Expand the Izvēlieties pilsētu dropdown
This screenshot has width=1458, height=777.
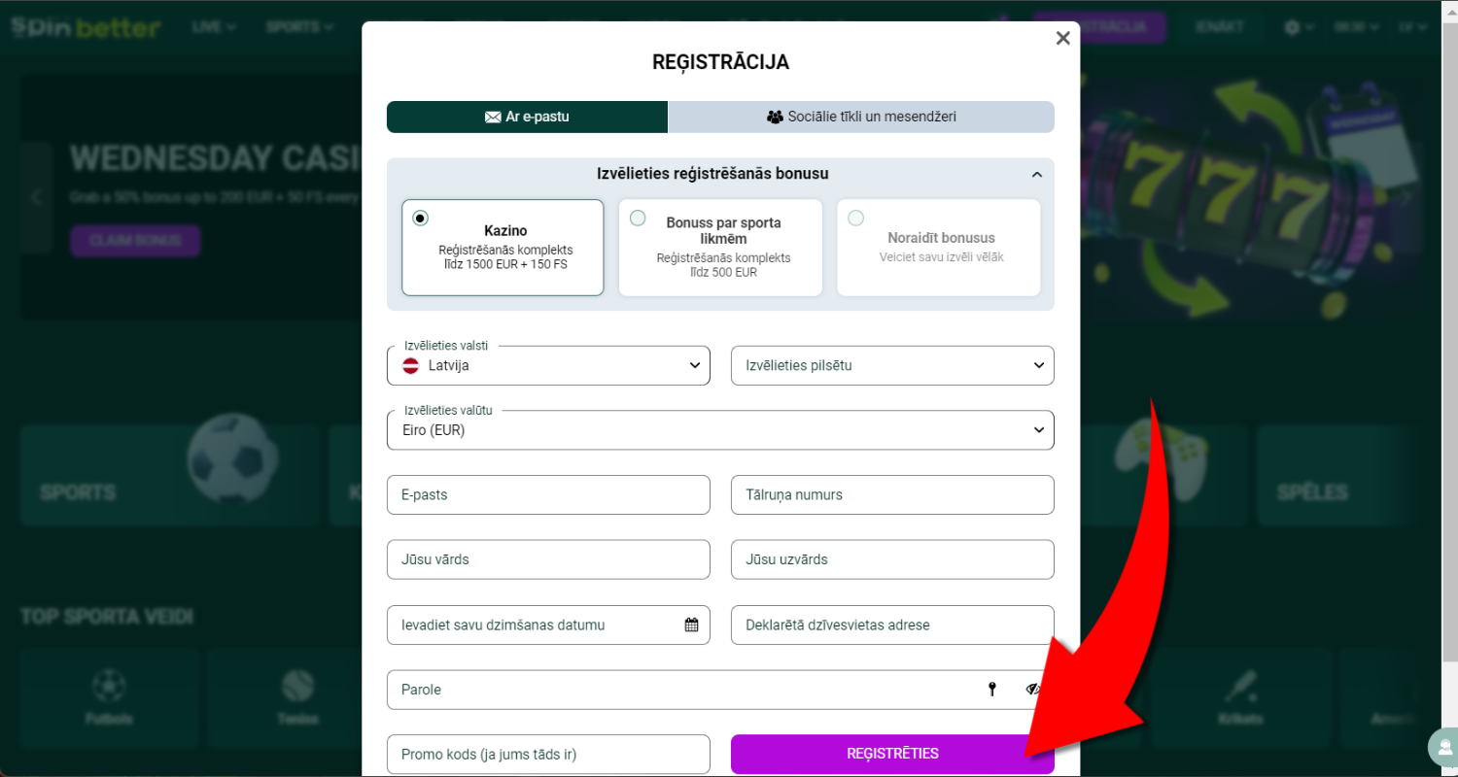892,365
